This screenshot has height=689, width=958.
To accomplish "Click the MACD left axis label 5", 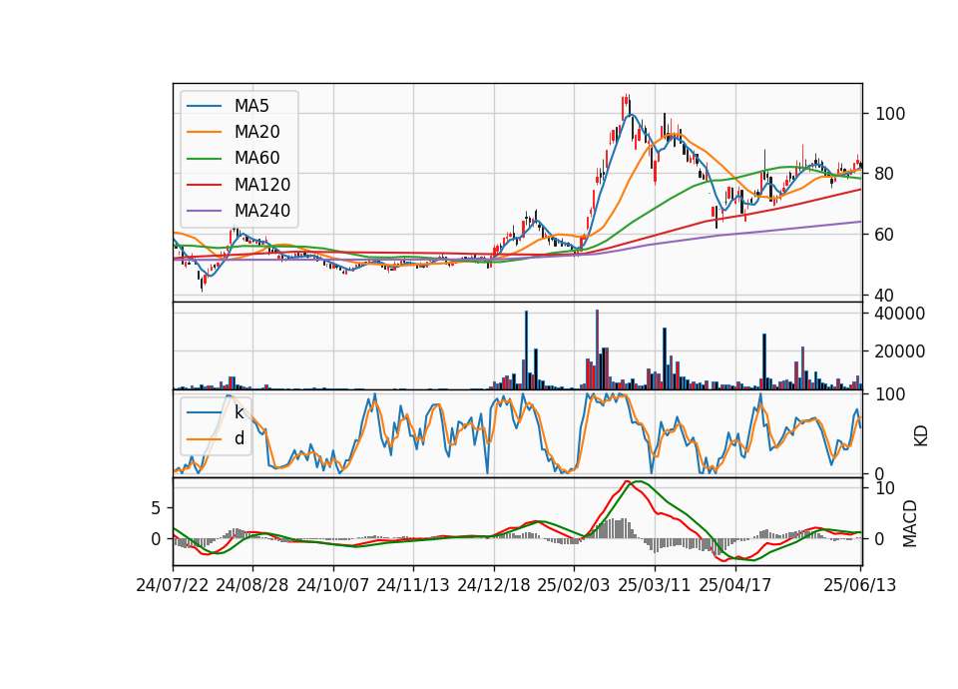I will point(156,508).
